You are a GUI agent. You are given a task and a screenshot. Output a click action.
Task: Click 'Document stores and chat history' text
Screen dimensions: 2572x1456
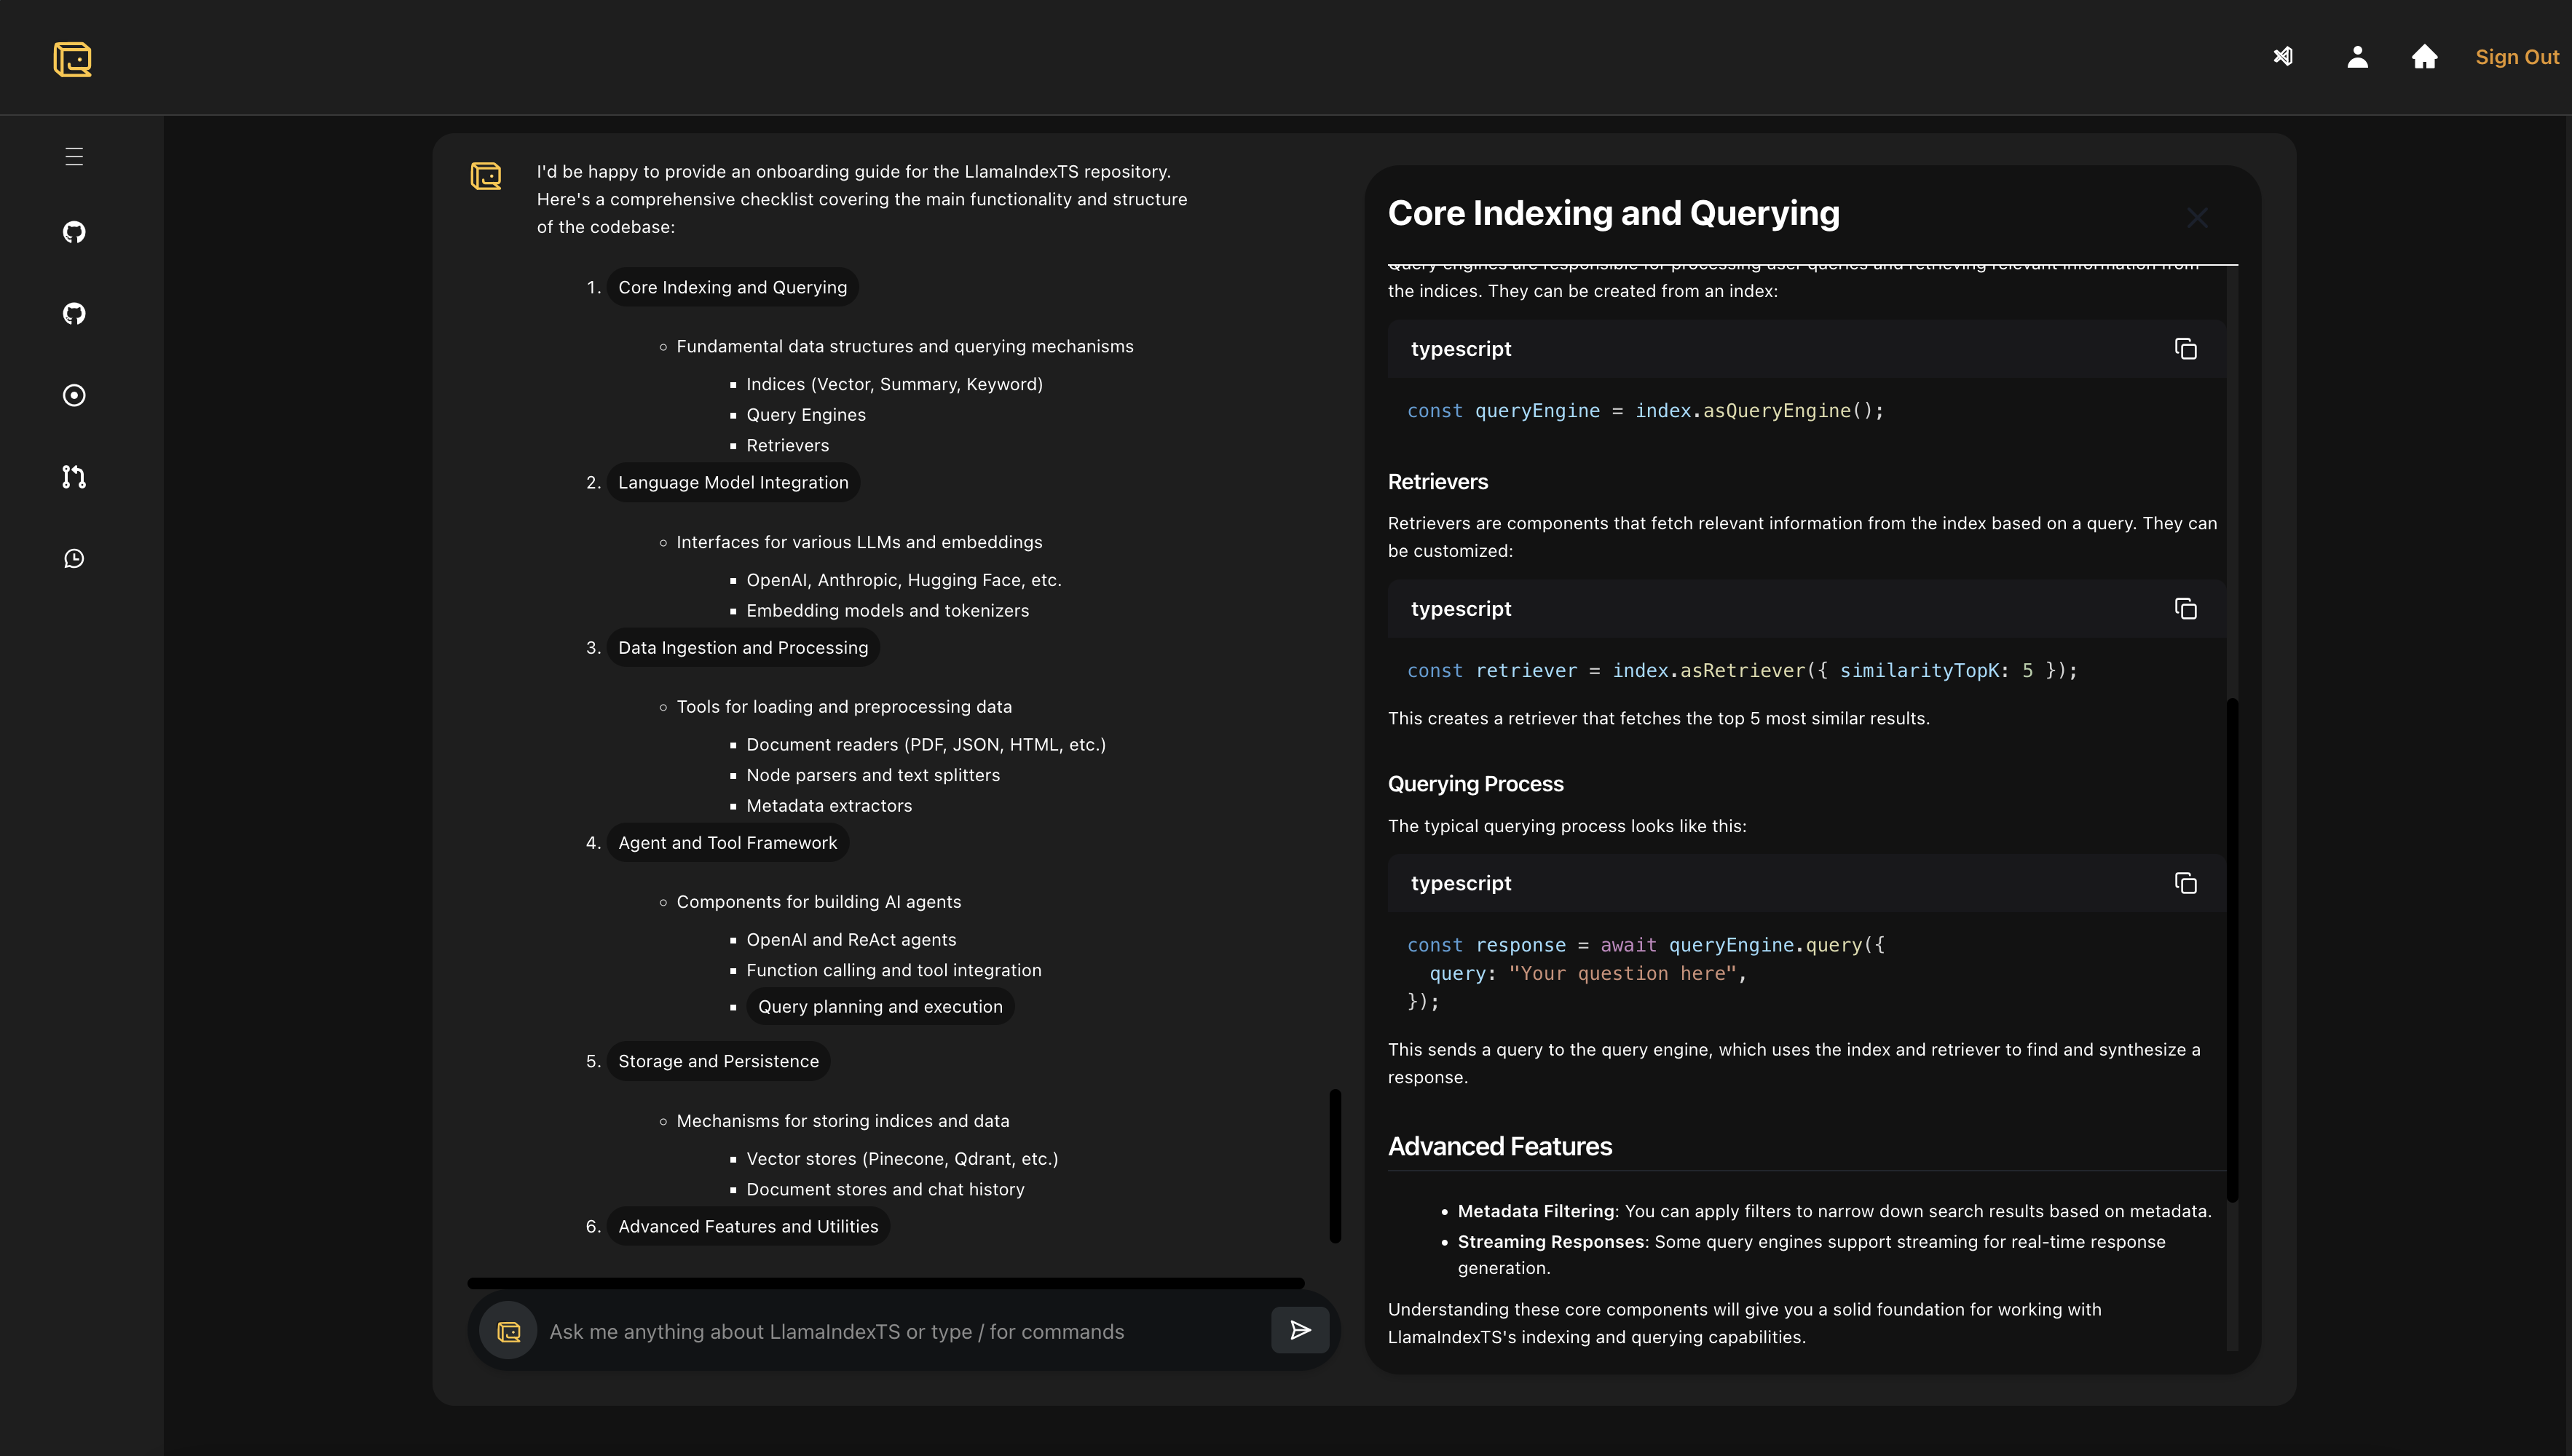pos(885,1189)
